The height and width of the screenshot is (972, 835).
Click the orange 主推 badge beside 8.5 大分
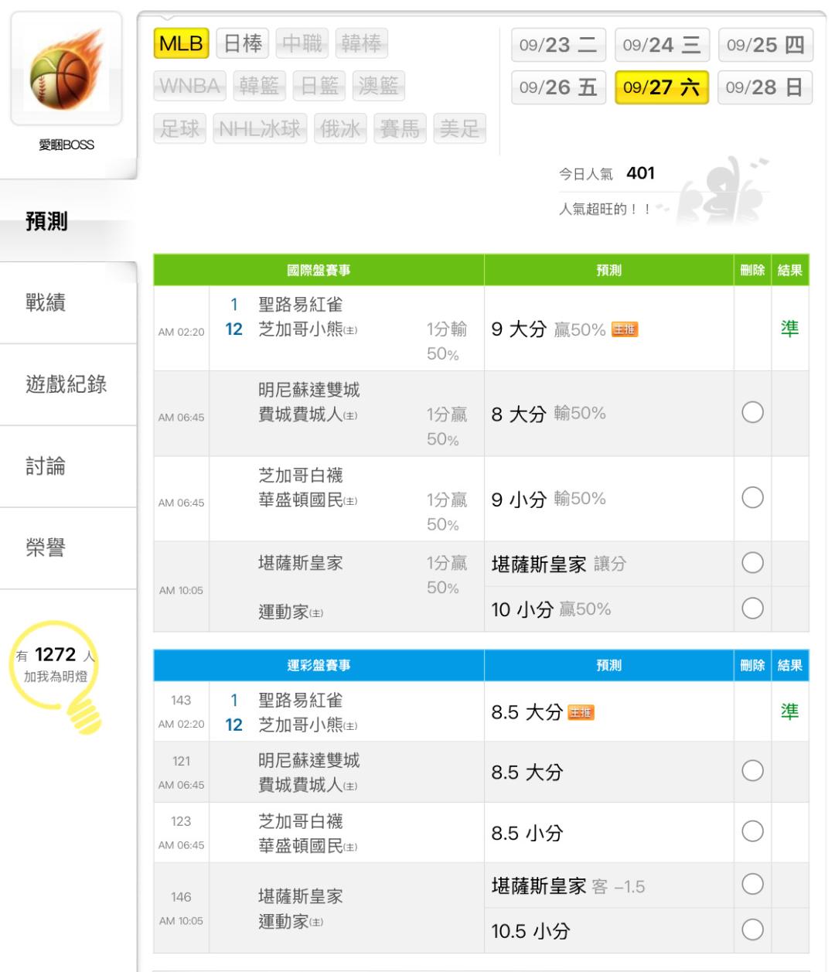coord(581,713)
